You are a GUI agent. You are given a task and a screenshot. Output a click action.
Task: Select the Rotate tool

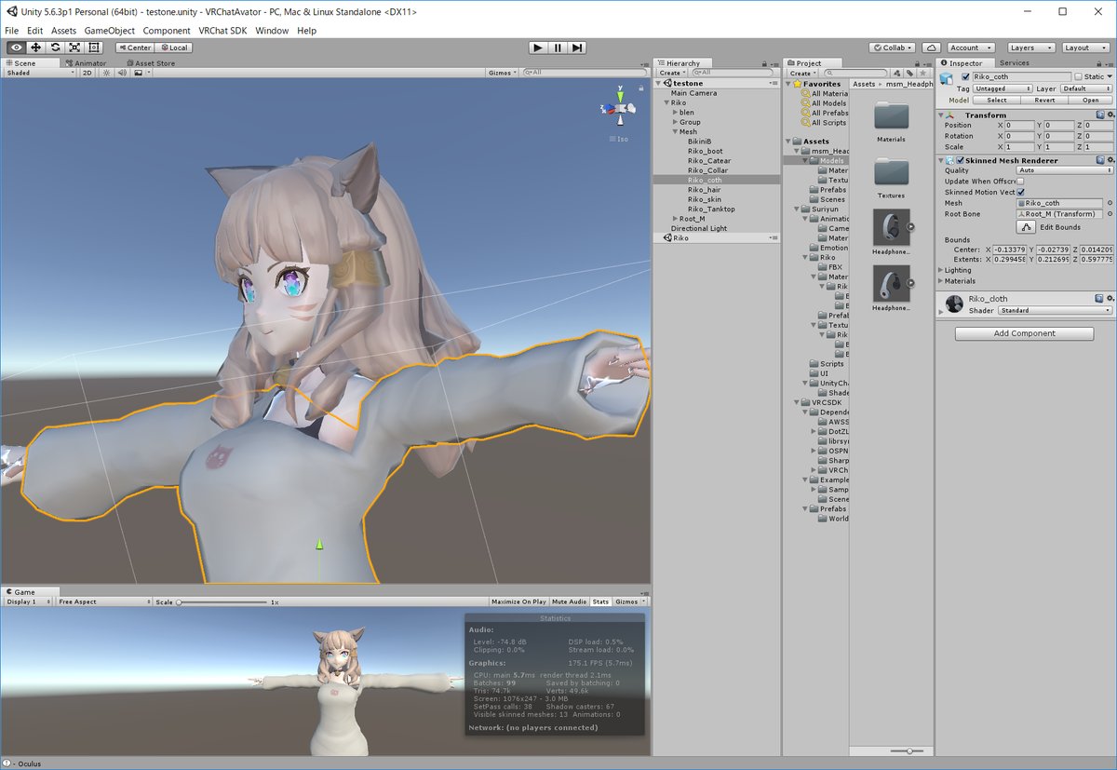(x=56, y=47)
